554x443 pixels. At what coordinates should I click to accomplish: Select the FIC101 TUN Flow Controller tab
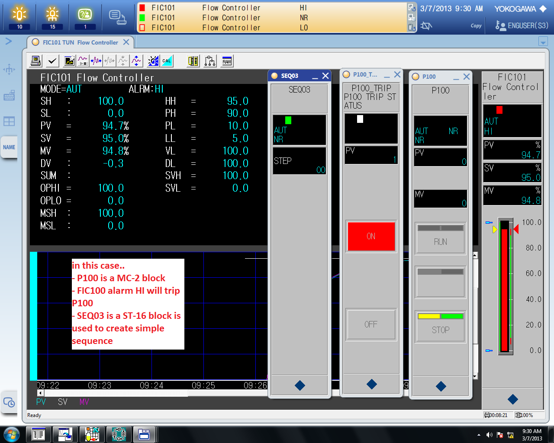80,42
